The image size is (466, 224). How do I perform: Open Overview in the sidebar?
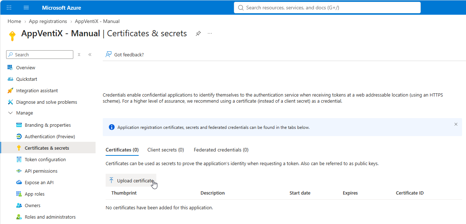(x=26, y=67)
